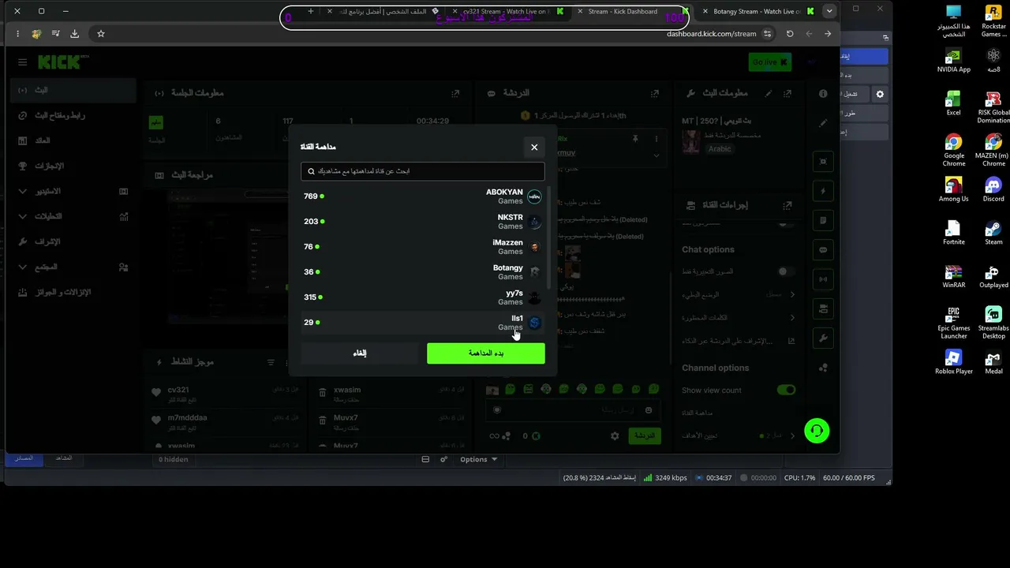Pop out the channel actions panel

point(787,205)
